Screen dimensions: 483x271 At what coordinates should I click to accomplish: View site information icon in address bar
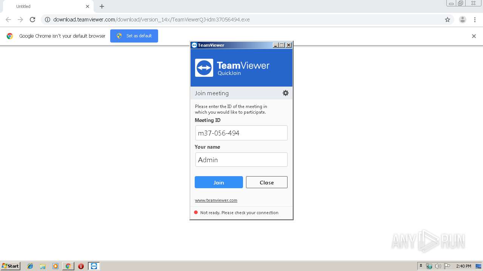(47, 20)
